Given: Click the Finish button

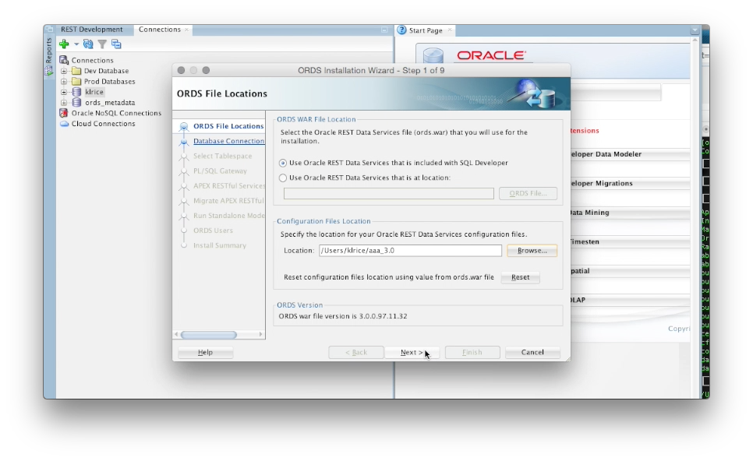Looking at the screenshot, I should (x=472, y=352).
